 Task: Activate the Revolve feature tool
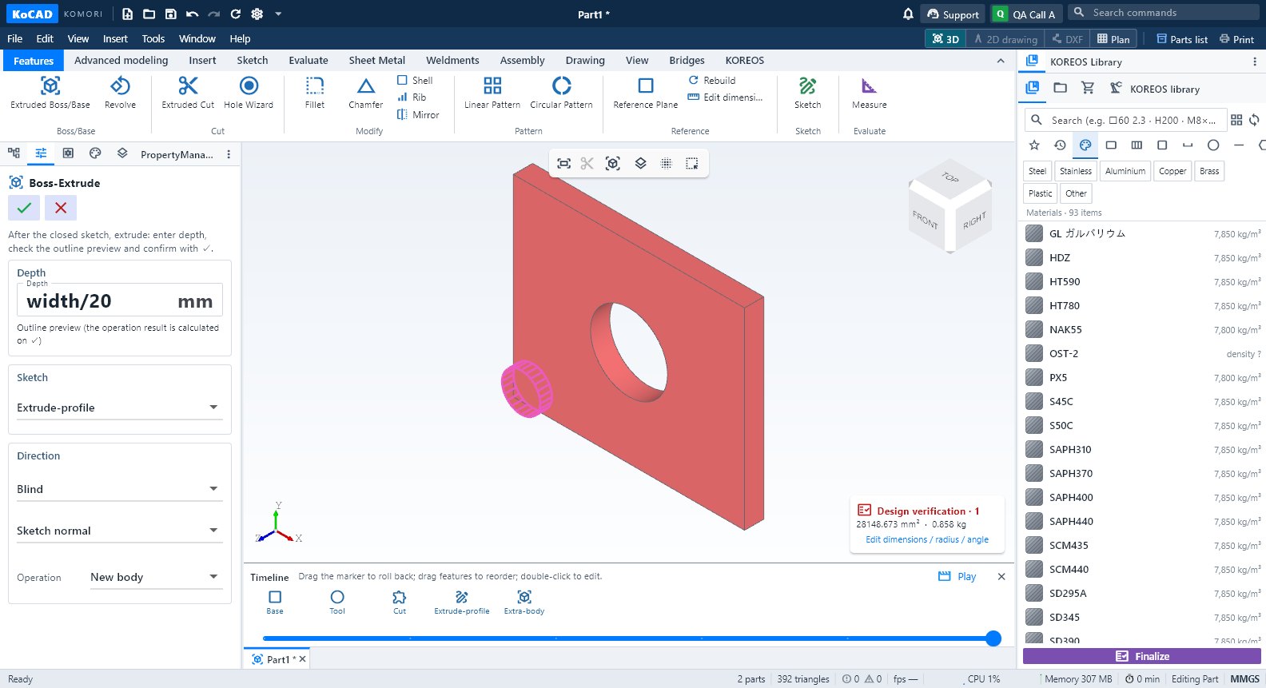coord(120,93)
